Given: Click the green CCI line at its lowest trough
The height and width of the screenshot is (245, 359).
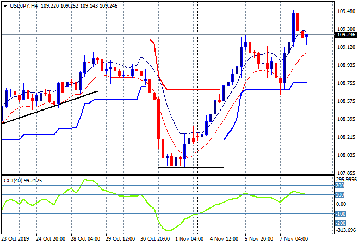Looking at the screenshot, I should click(168, 230).
